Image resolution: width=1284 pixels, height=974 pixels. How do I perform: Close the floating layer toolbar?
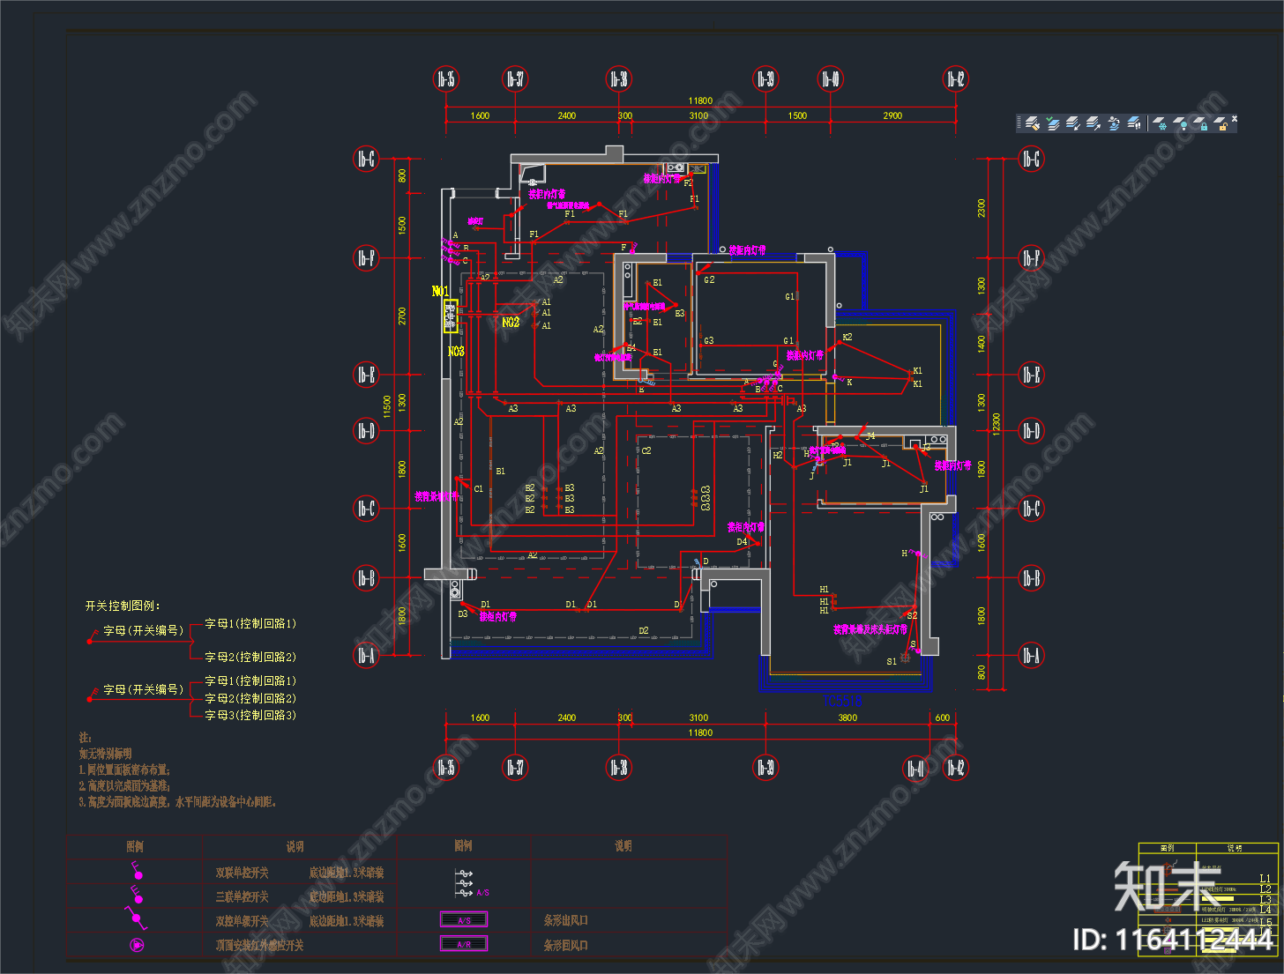pos(1235,118)
